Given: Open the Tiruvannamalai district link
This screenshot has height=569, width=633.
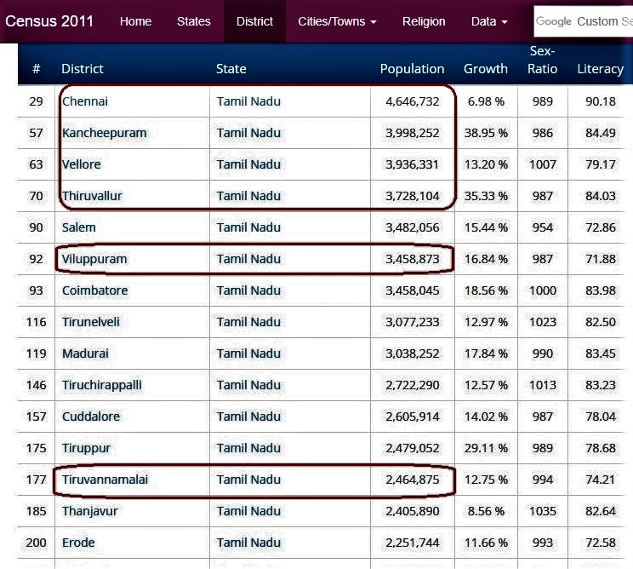Looking at the screenshot, I should tap(105, 480).
